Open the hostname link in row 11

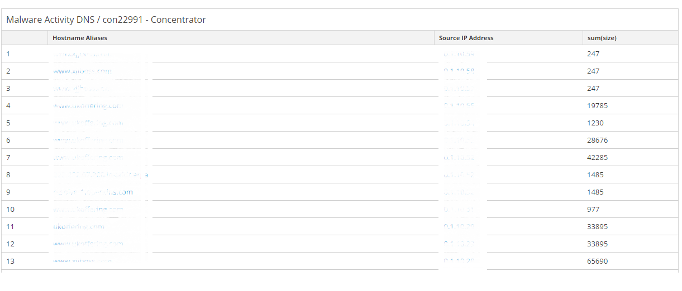point(79,227)
